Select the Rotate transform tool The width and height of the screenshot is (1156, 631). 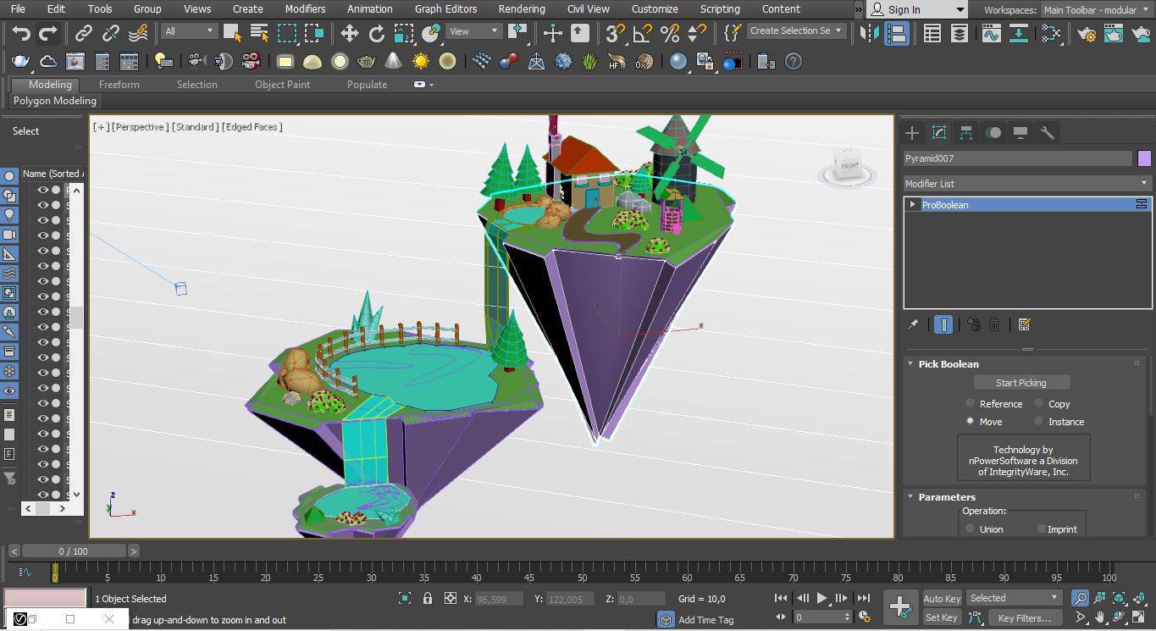tap(377, 34)
